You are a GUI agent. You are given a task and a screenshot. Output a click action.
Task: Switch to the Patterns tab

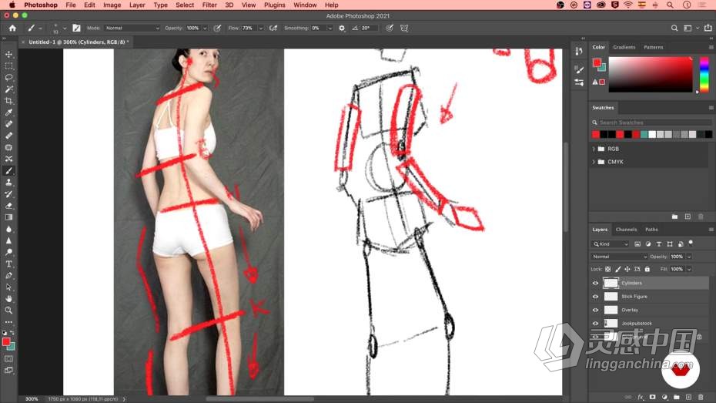click(x=654, y=47)
